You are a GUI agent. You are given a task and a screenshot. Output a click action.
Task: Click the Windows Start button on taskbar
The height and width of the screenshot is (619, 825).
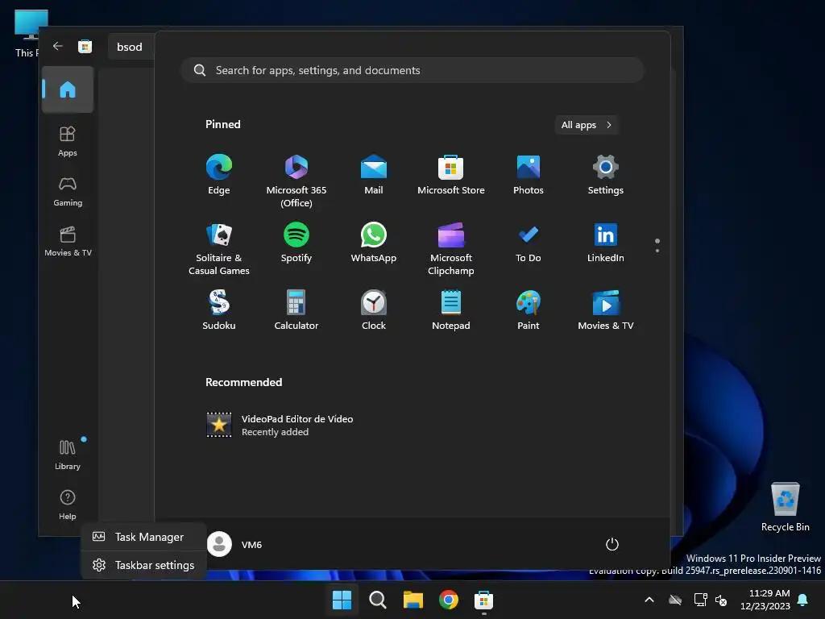click(342, 600)
